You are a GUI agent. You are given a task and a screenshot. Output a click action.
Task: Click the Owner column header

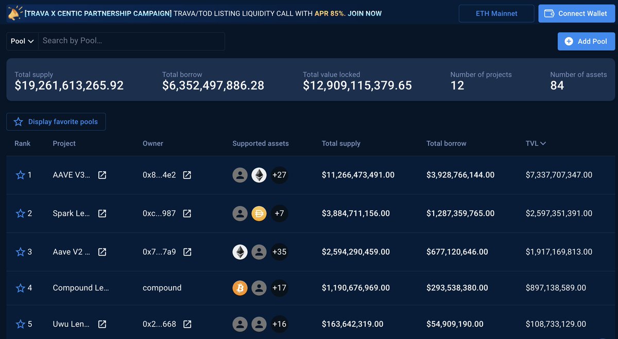153,144
